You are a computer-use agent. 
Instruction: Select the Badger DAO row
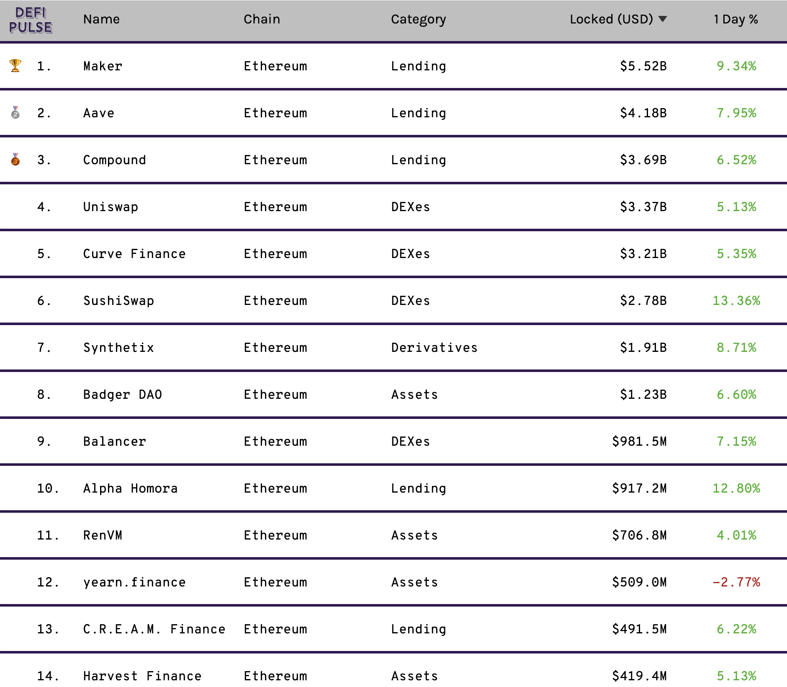[393, 394]
